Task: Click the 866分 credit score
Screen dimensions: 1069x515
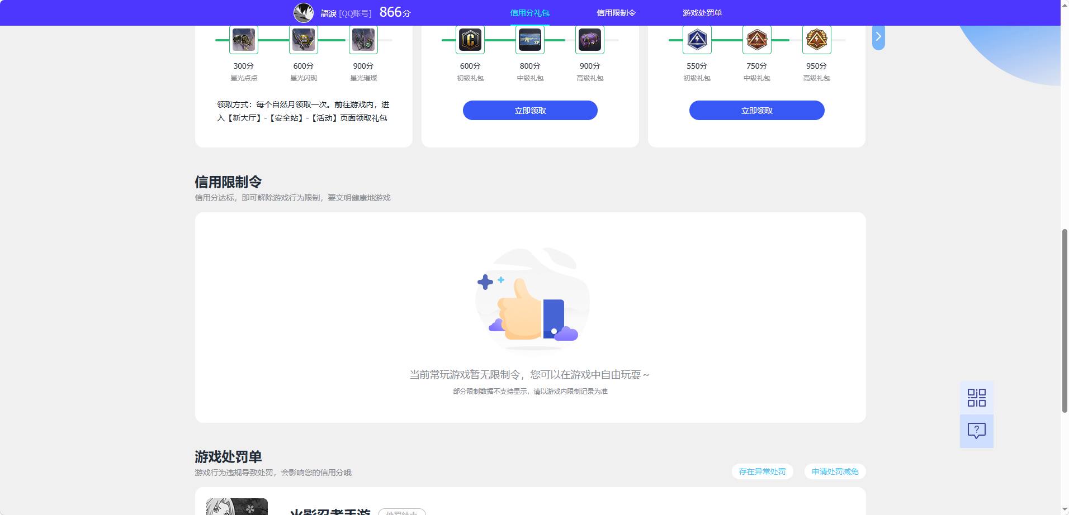Action: click(395, 12)
